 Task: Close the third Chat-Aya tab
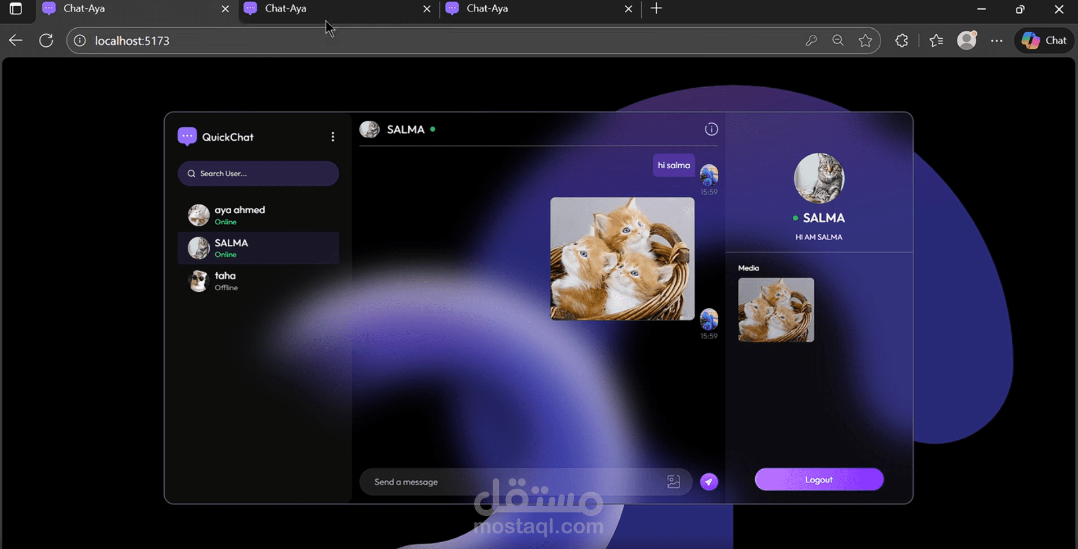(x=629, y=9)
